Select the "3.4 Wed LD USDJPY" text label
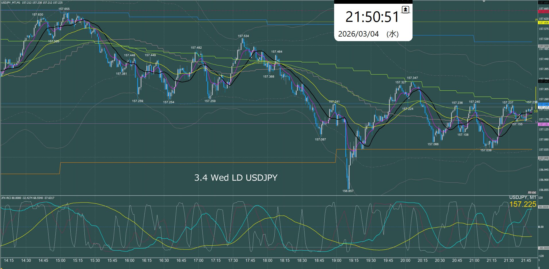 click(x=236, y=178)
